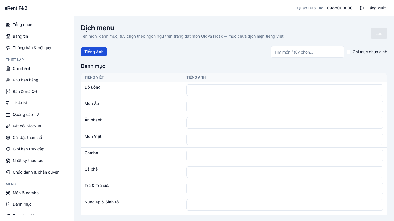Screen dimensions: 394x221
Task: Open Bảng tin in the sidebar
Action: (x=37, y=36)
